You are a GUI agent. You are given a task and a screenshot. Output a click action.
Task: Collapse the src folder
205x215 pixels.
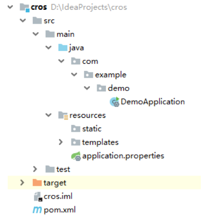(x=23, y=21)
